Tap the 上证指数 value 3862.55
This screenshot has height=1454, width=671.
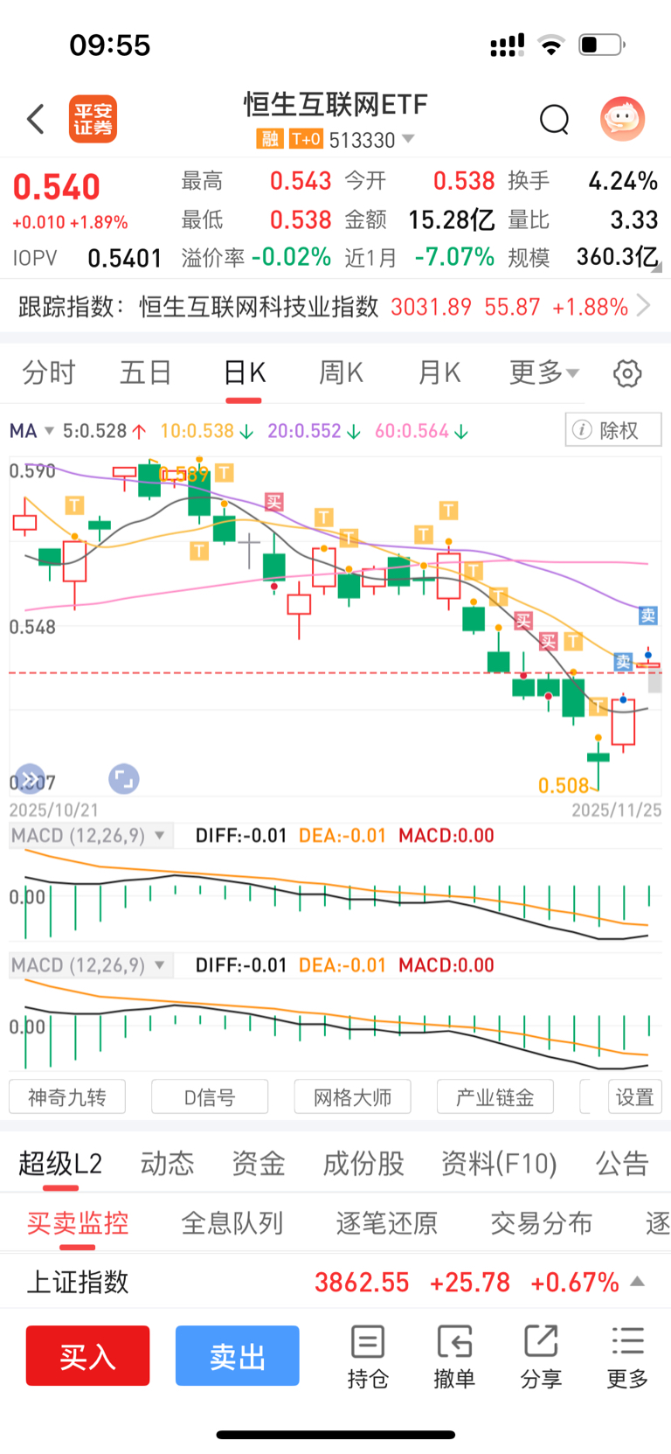(x=362, y=1283)
